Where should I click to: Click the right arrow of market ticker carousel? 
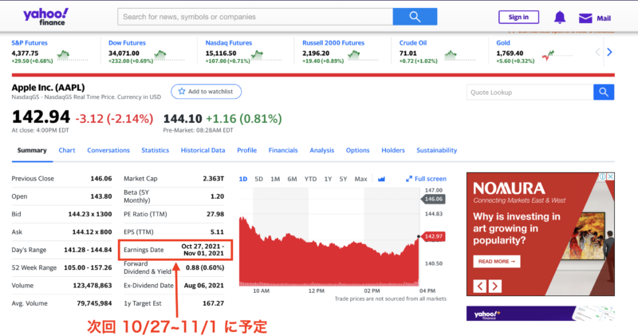pyautogui.click(x=609, y=52)
